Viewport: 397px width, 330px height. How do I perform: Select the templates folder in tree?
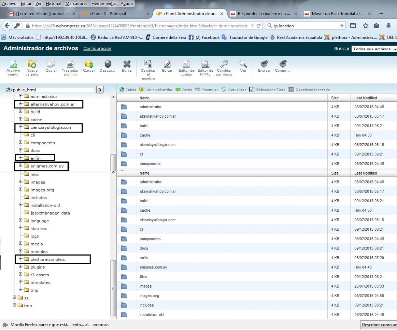[x=40, y=282]
